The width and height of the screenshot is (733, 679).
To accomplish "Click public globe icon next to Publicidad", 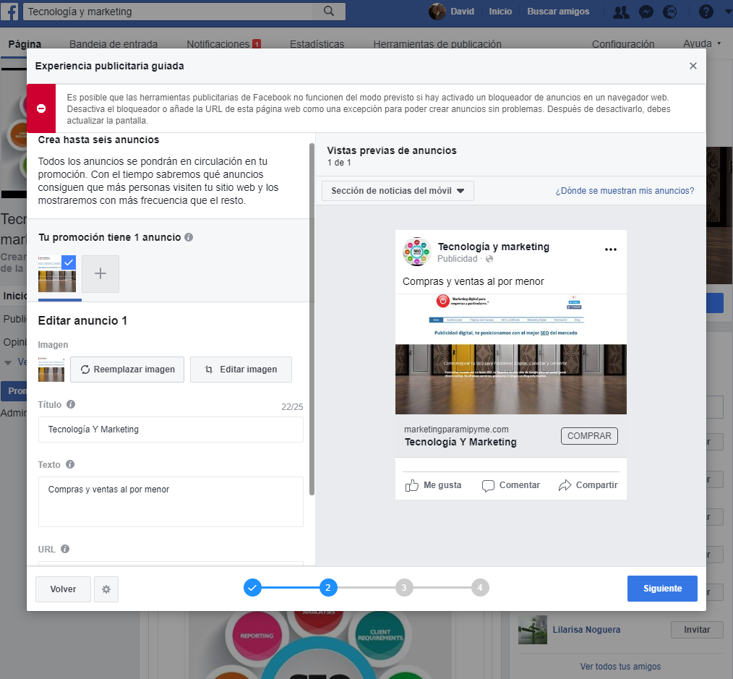I will (x=489, y=259).
